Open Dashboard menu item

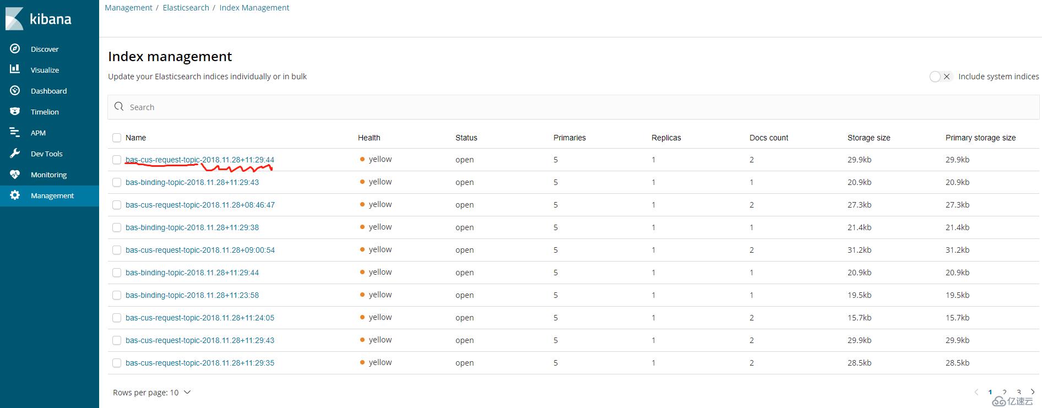pyautogui.click(x=48, y=91)
